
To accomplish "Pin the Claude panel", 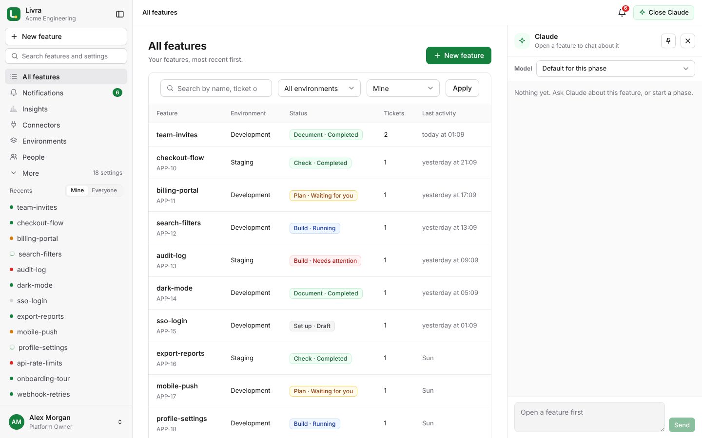I will (668, 41).
